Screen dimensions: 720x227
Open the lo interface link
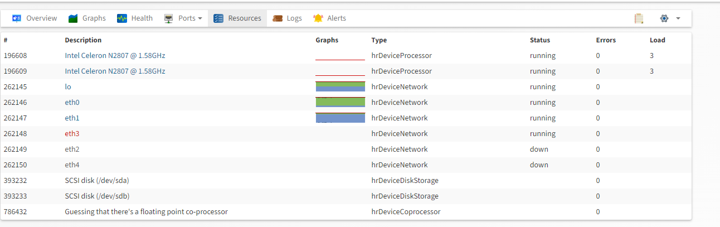pyautogui.click(x=68, y=87)
